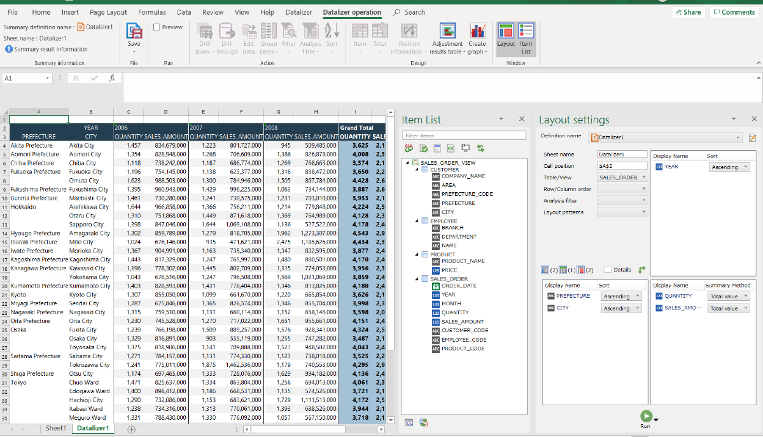Viewport: 763px width, 437px height.
Task: Click the Share button
Action: [x=688, y=12]
